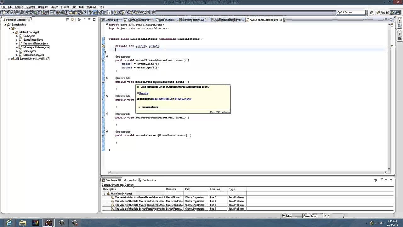This screenshot has height=227, width=403.
Task: Expand the Game.java tree node
Action: 17,36
